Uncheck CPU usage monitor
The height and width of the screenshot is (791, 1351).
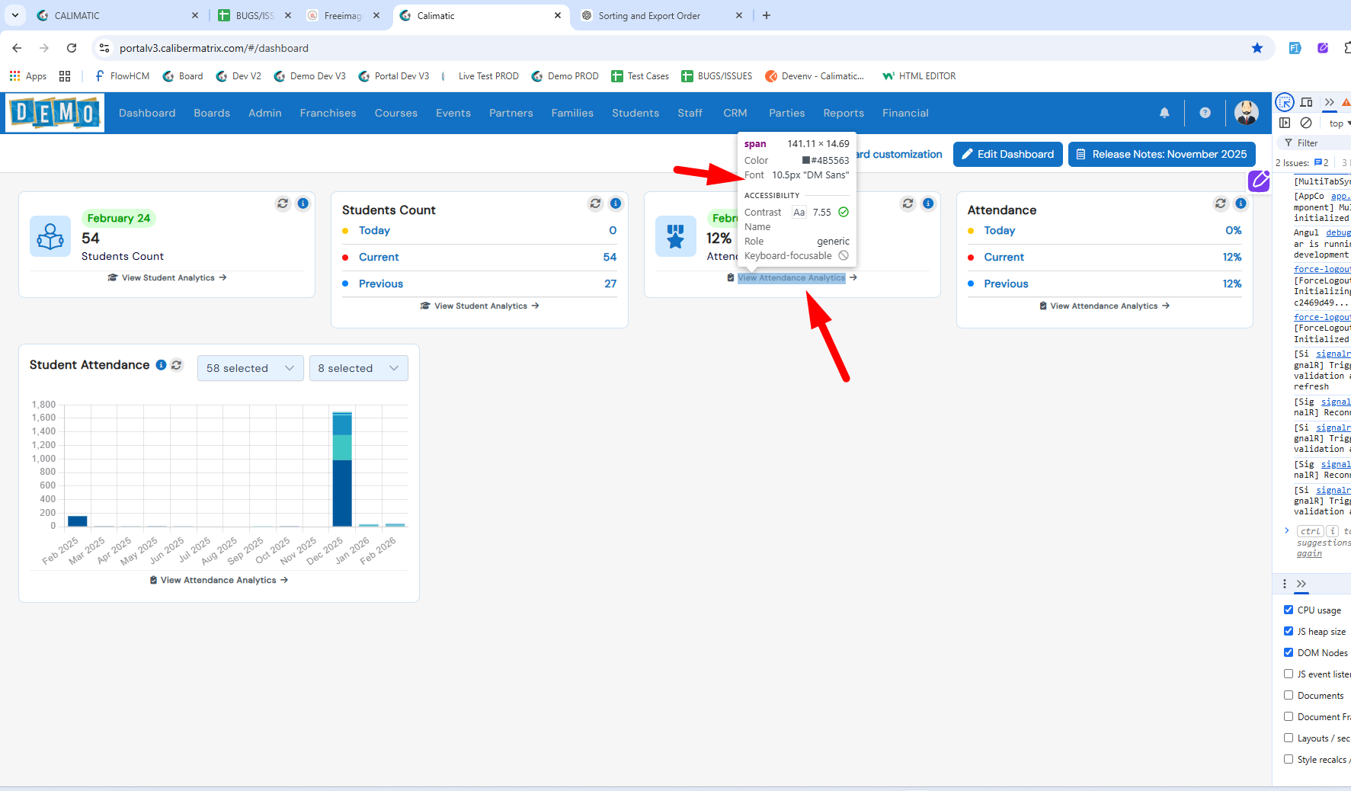(x=1289, y=610)
